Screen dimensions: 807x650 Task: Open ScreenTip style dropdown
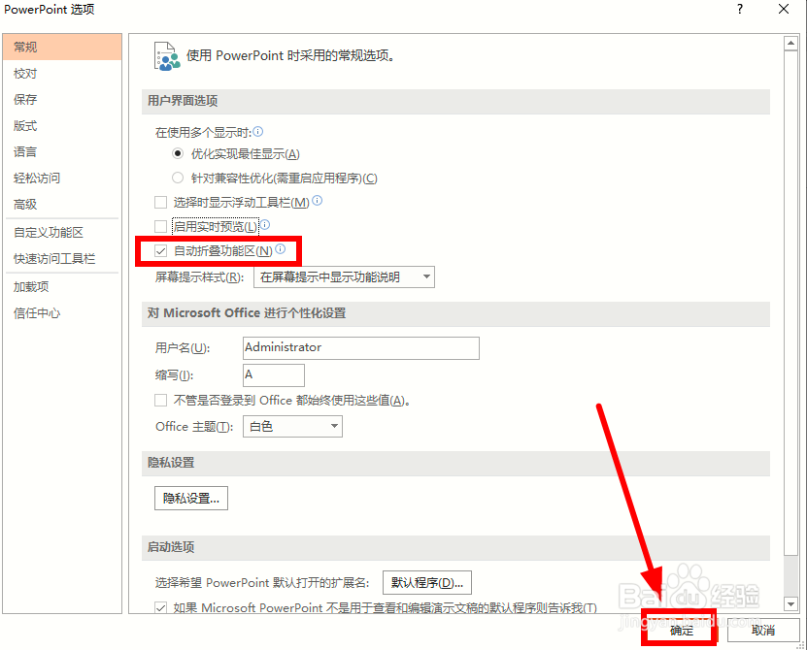[x=344, y=277]
